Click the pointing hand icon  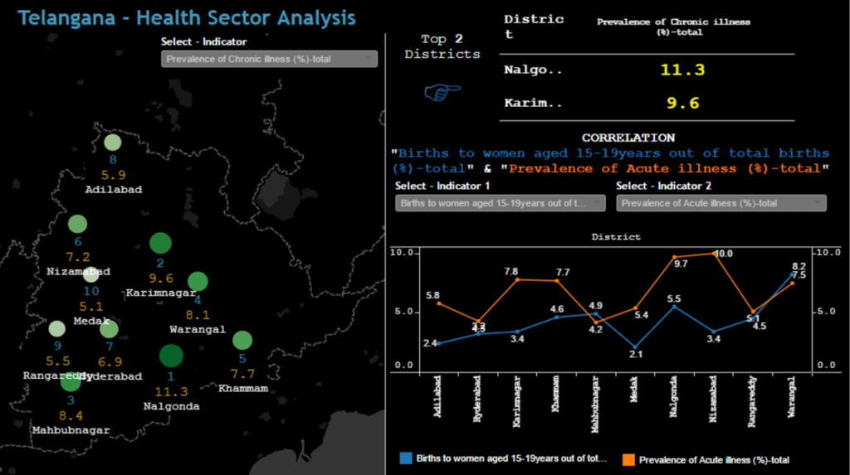point(442,91)
